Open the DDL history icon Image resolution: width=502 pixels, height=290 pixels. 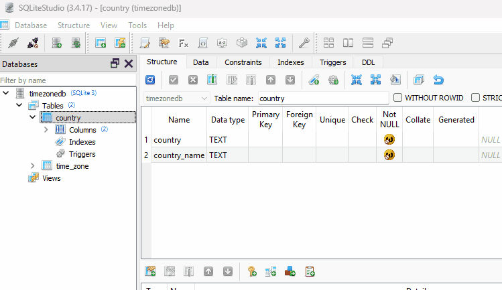pos(164,43)
